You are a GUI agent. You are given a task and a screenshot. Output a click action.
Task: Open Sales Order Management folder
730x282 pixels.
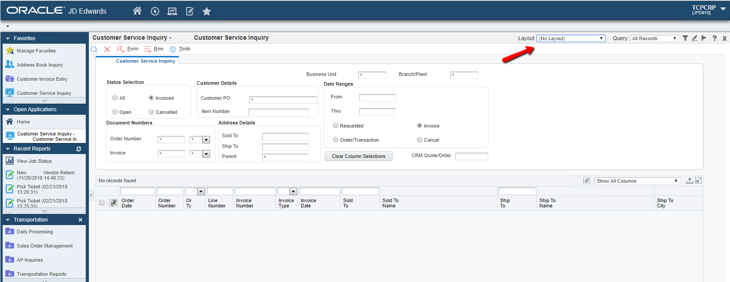pos(45,246)
